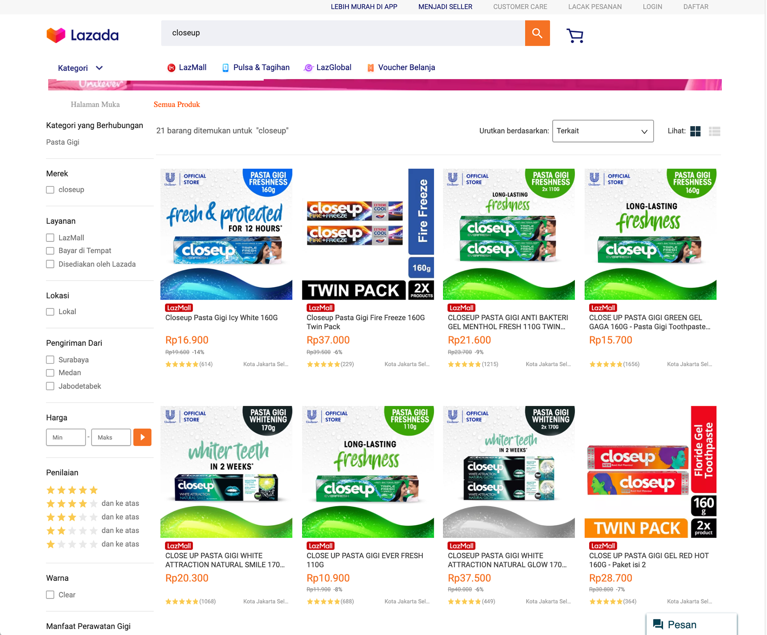Tick the closeup brand checkbox
This screenshot has width=767, height=635.
click(50, 190)
